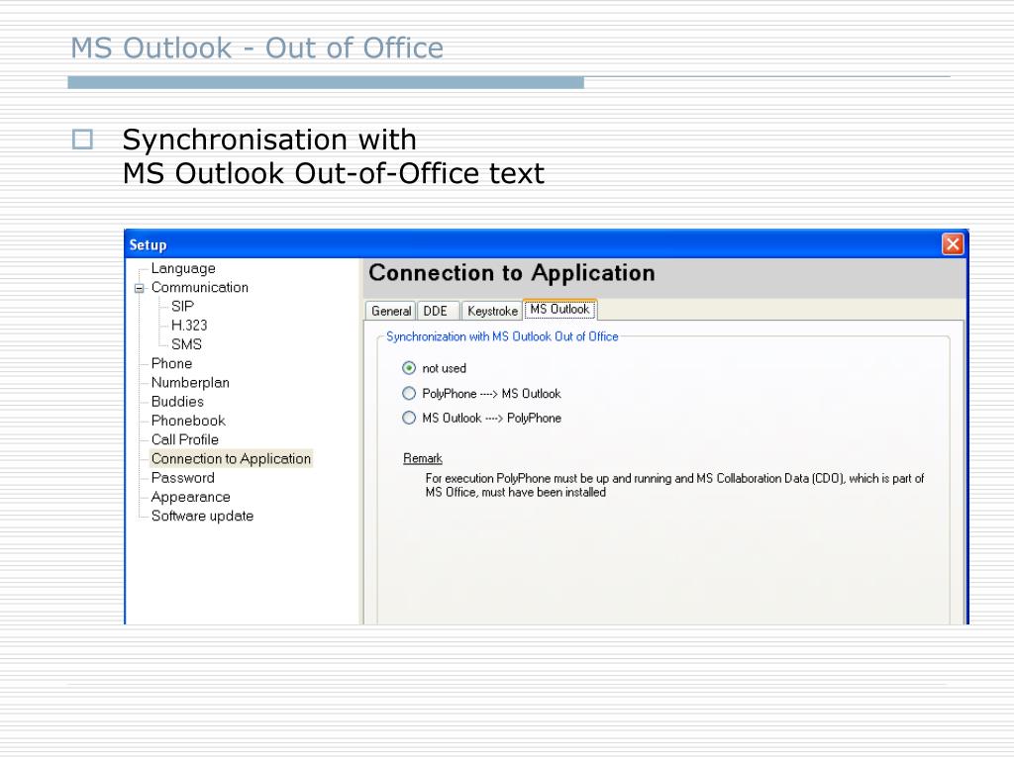Collapse the Communication tree node
Screen dimensions: 1014x760
click(x=139, y=288)
